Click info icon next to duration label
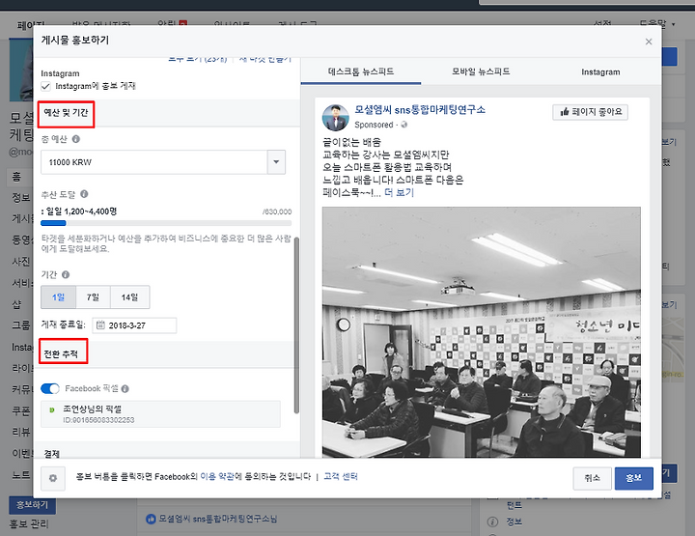 coord(66,274)
